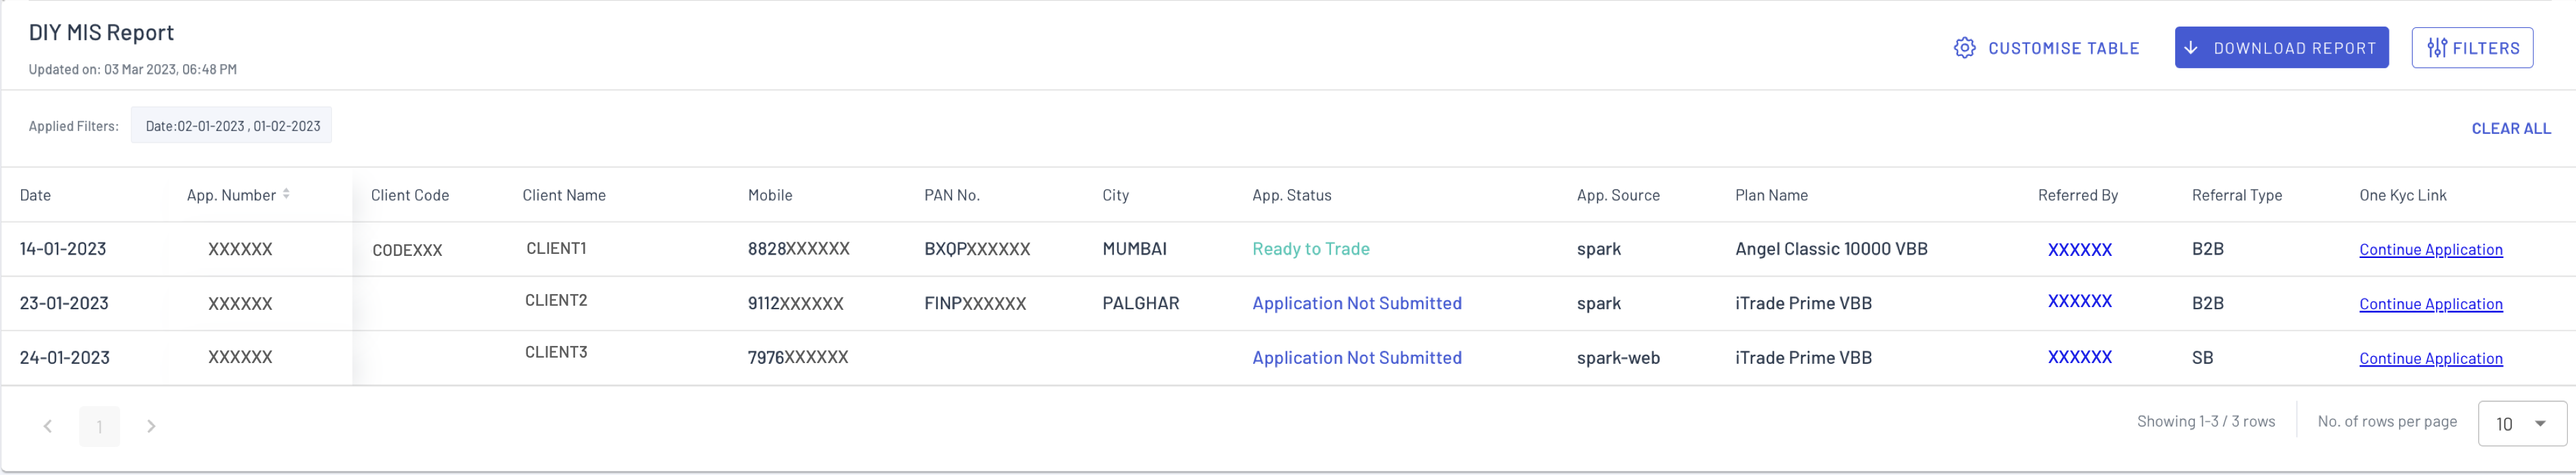2576x475 pixels.
Task: Click Ready to Trade status
Action: point(1310,249)
